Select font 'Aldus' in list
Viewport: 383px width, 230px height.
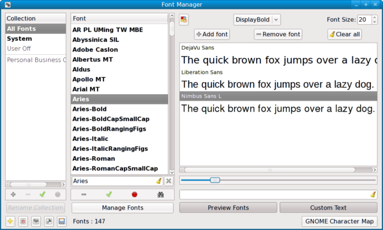coord(119,69)
